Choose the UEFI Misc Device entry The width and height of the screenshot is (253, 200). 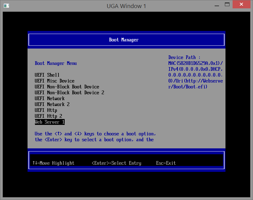54,81
